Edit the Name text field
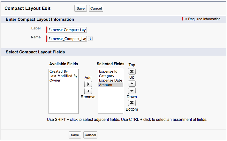The width and height of the screenshot is (227, 141). 67,39
